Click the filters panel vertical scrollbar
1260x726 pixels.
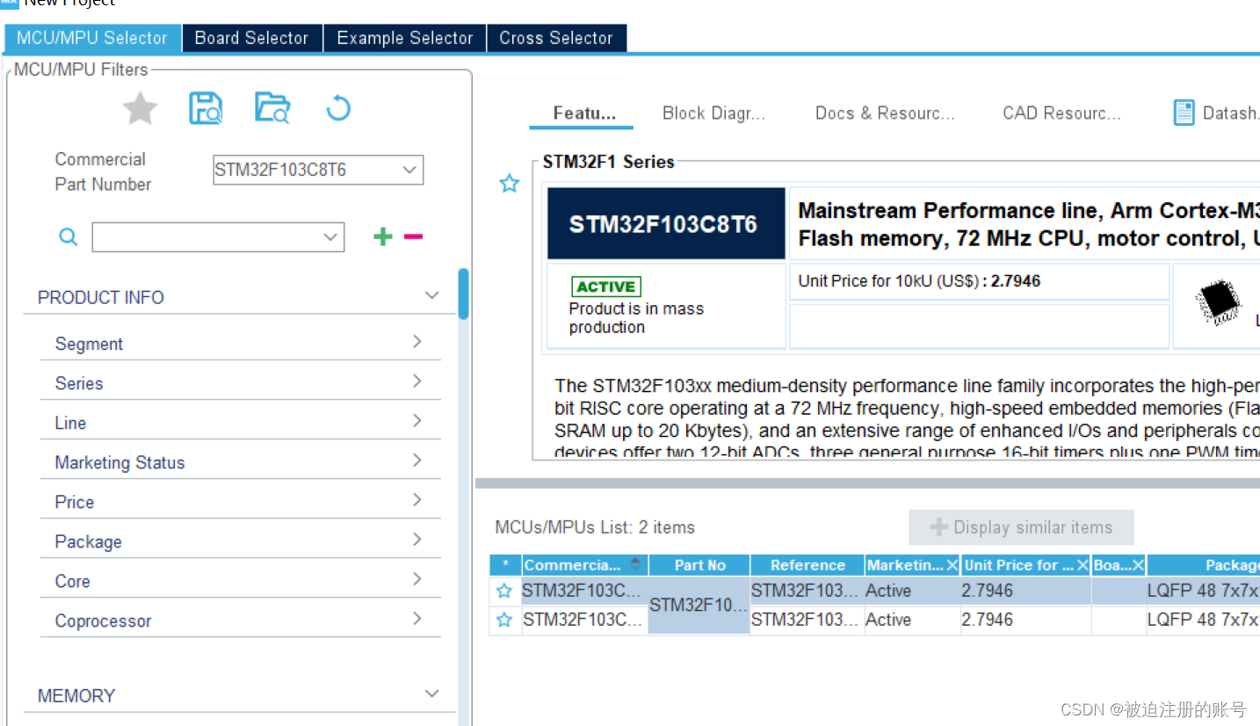463,294
